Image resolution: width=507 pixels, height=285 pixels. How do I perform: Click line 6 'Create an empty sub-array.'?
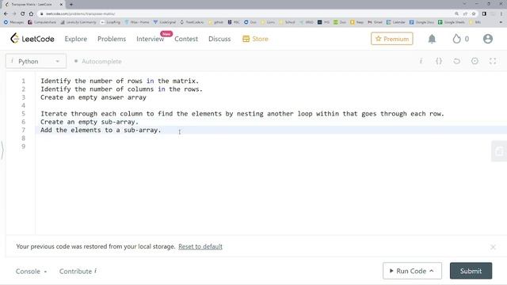pos(90,122)
